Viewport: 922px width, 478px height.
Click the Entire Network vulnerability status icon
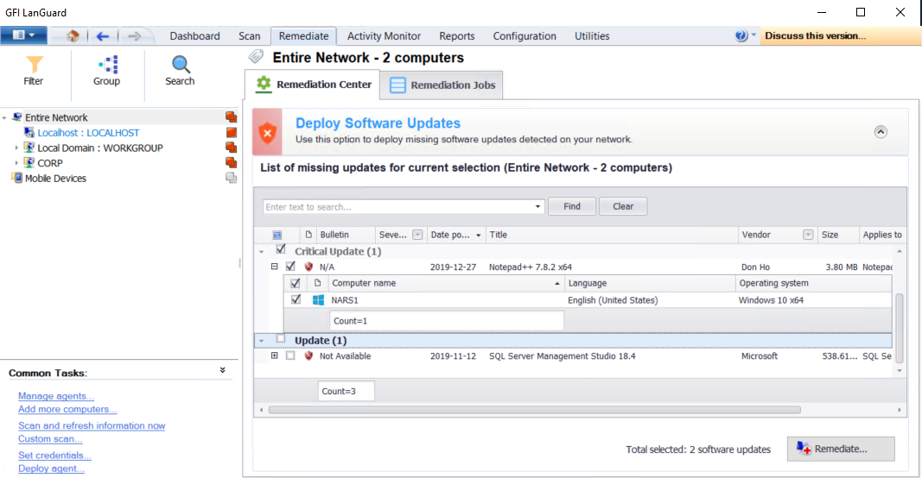point(231,117)
